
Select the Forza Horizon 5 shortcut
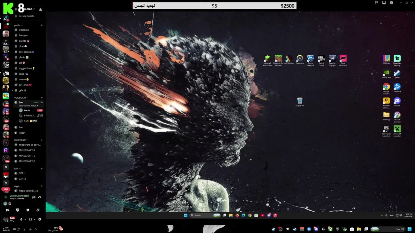click(343, 61)
